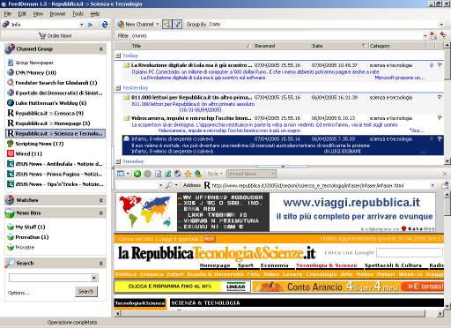451x328 pixels.
Task: Click the Cerca con Google input field
Action: [x=410, y=252]
